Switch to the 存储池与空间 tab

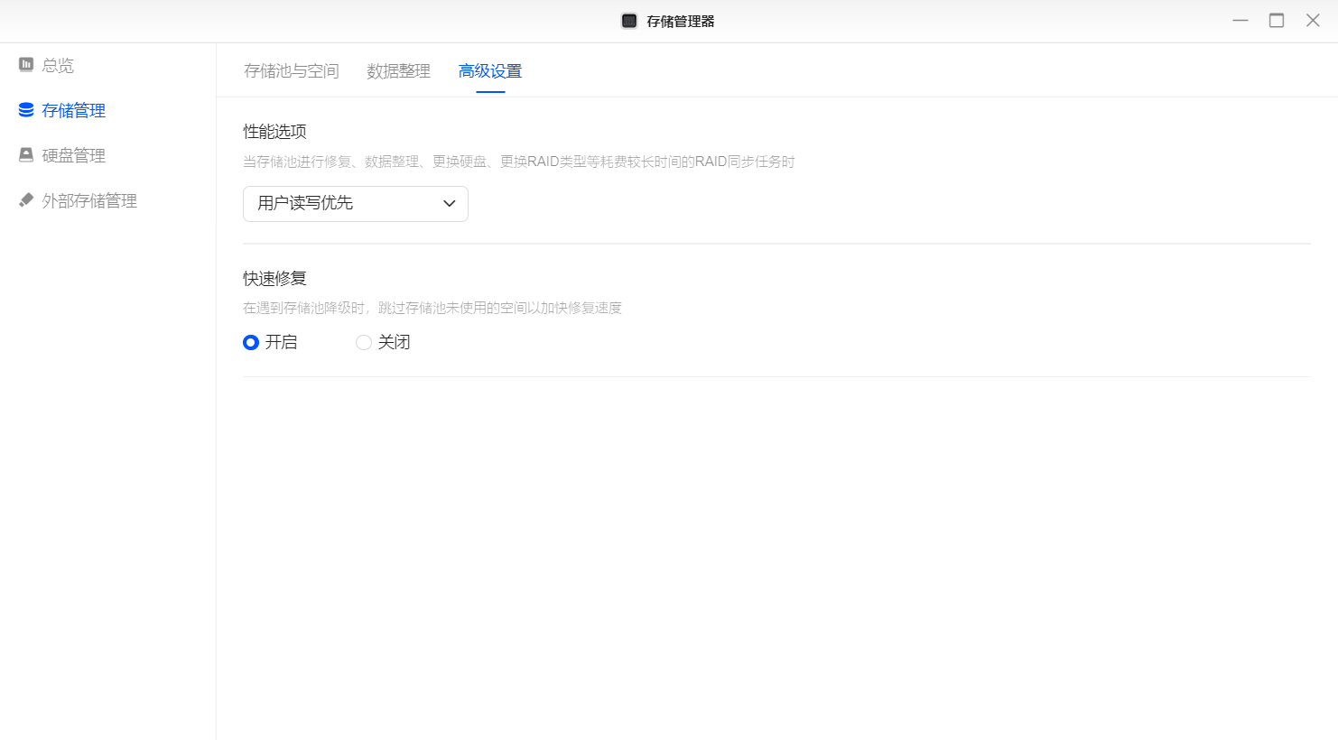292,70
